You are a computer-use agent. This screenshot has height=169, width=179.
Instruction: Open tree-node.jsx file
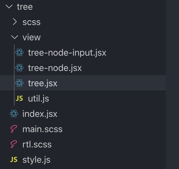click(x=55, y=68)
